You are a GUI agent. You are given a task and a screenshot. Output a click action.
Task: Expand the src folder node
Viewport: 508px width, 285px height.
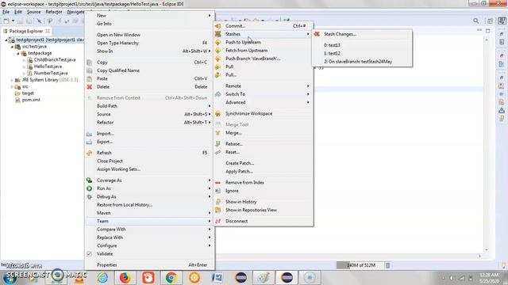click(12, 86)
